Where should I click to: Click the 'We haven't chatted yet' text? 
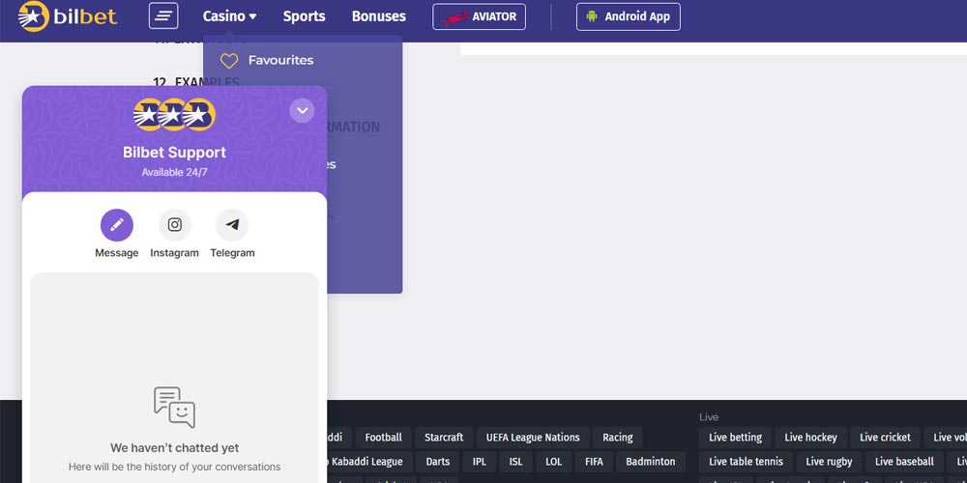(x=174, y=448)
